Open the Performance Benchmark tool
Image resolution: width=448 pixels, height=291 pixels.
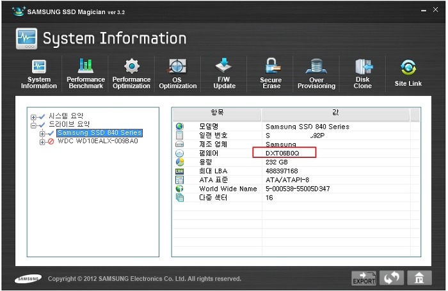pyautogui.click(x=86, y=74)
